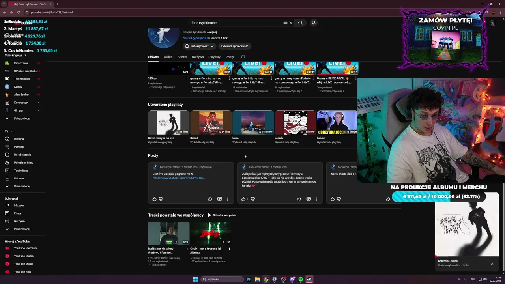
Task: Expand 'Pokaż więcej' under subscriptions list
Action: pyautogui.click(x=22, y=118)
